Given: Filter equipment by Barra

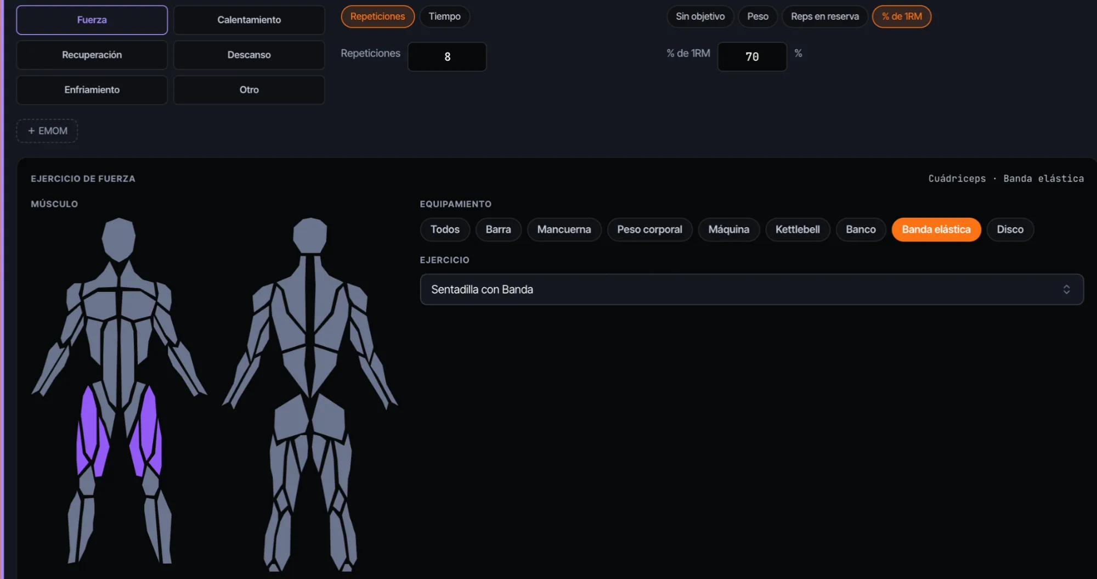Looking at the screenshot, I should [498, 229].
